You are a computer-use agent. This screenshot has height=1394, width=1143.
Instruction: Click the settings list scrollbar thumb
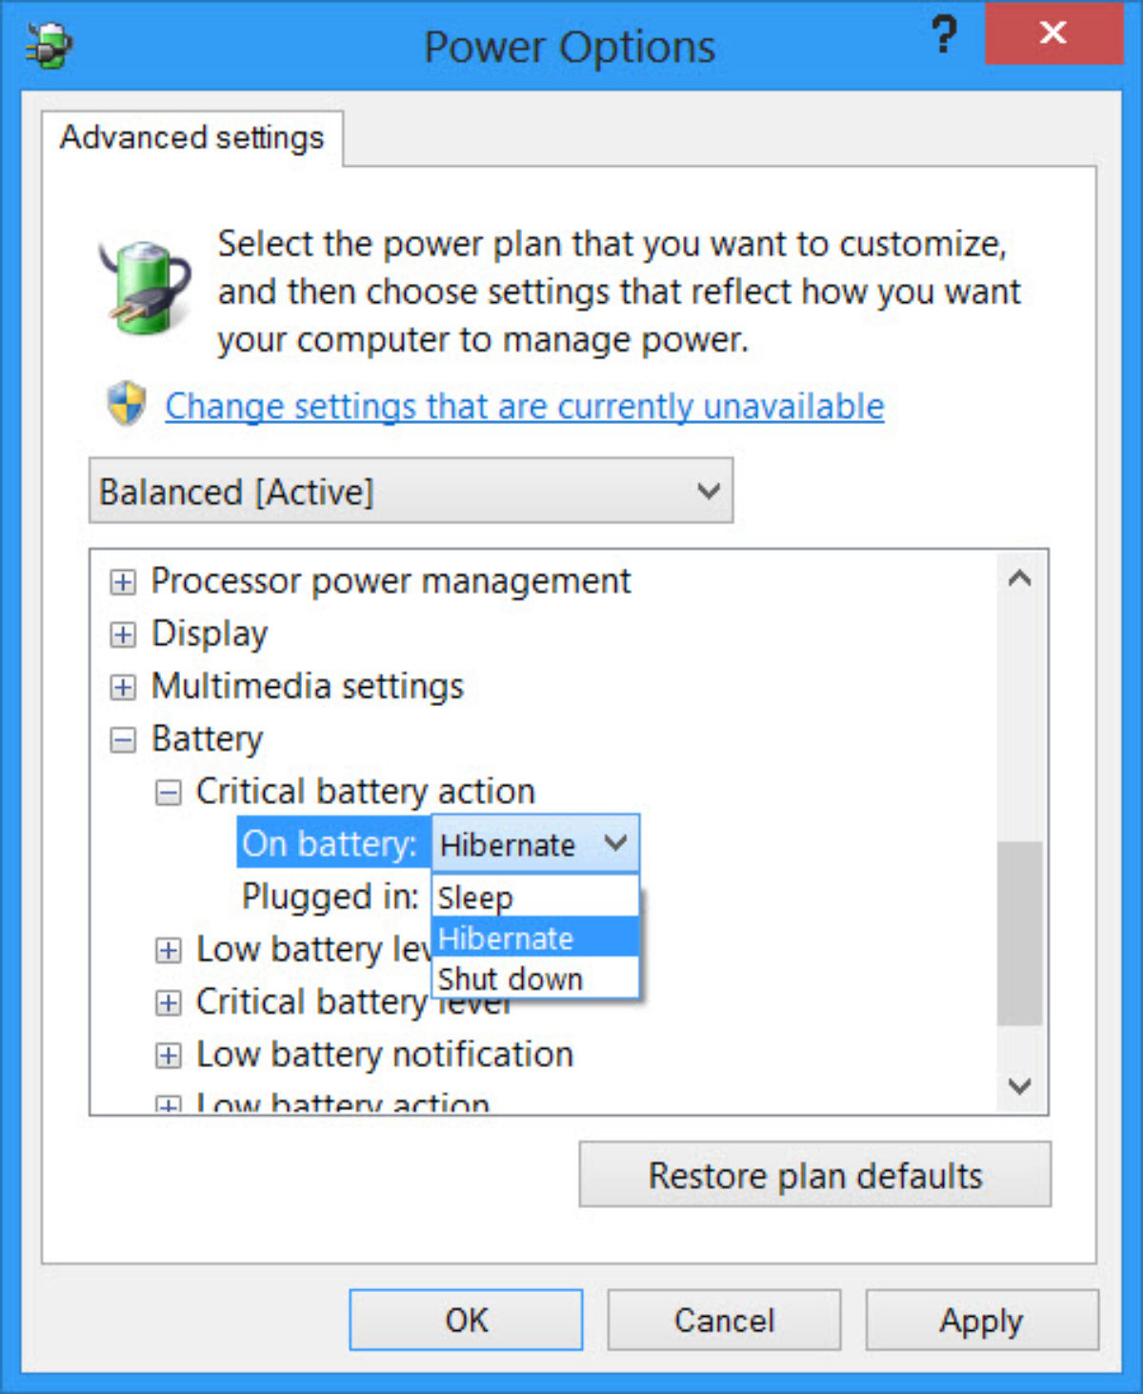(x=1019, y=932)
